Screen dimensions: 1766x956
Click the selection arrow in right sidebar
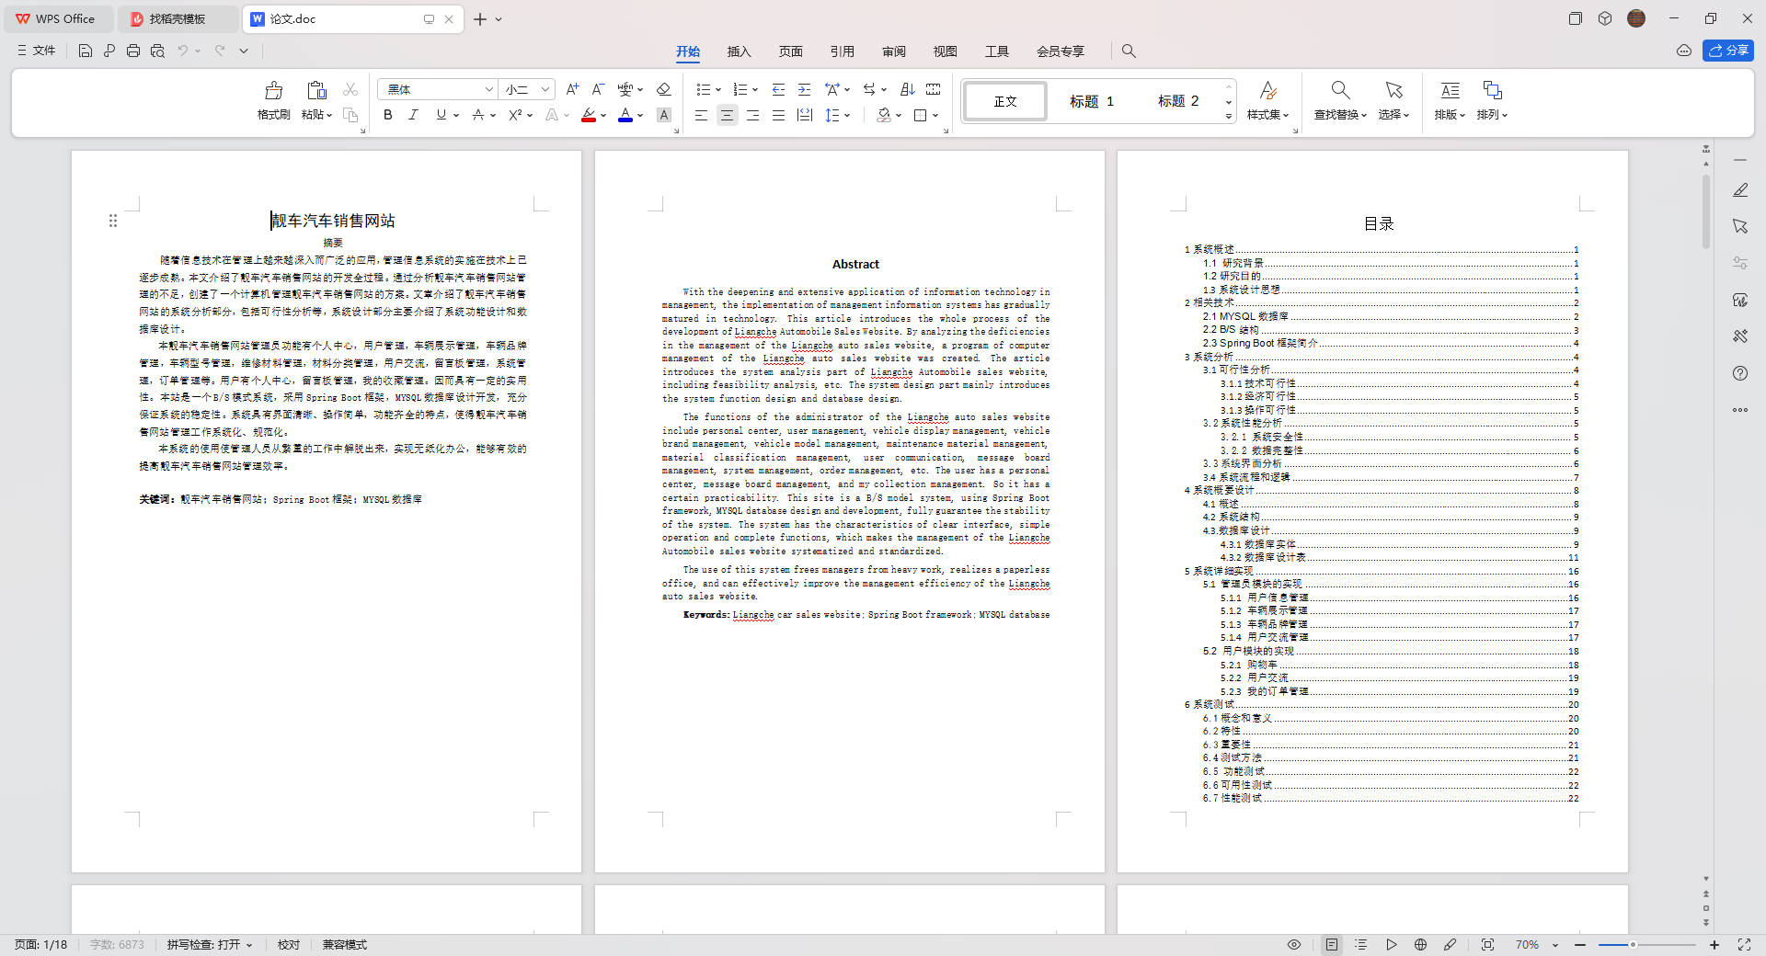[x=1740, y=226]
